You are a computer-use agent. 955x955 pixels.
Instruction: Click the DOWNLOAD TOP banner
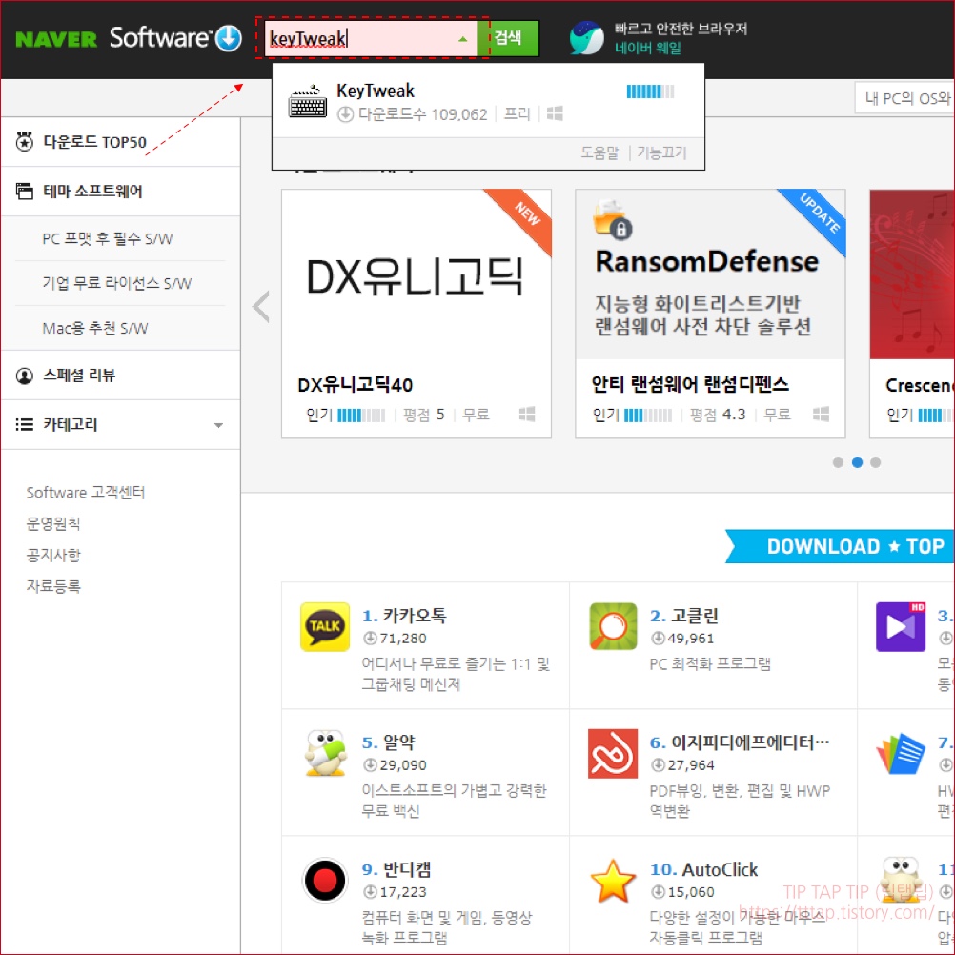tap(841, 546)
